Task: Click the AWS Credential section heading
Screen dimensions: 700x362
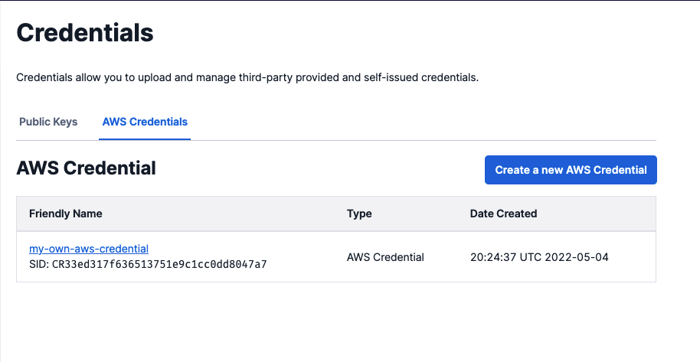Action: coord(87,168)
